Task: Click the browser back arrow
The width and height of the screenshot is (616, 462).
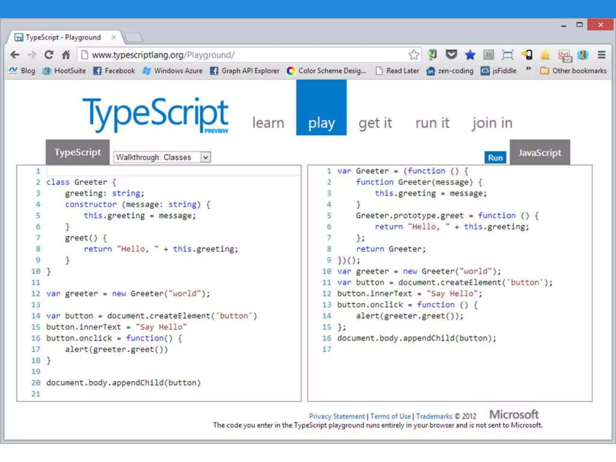Action: click(15, 55)
